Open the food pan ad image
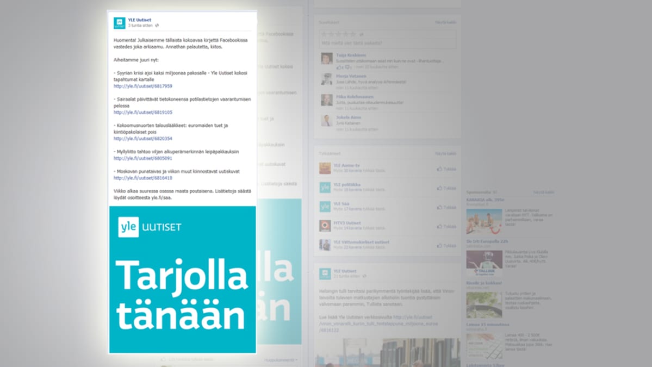Viewport: 652px width, 367px height. [x=484, y=304]
